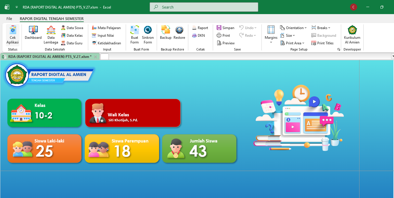394x198 pixels.
Task: Click the Kelas 10-2 green card
Action: coord(44,113)
